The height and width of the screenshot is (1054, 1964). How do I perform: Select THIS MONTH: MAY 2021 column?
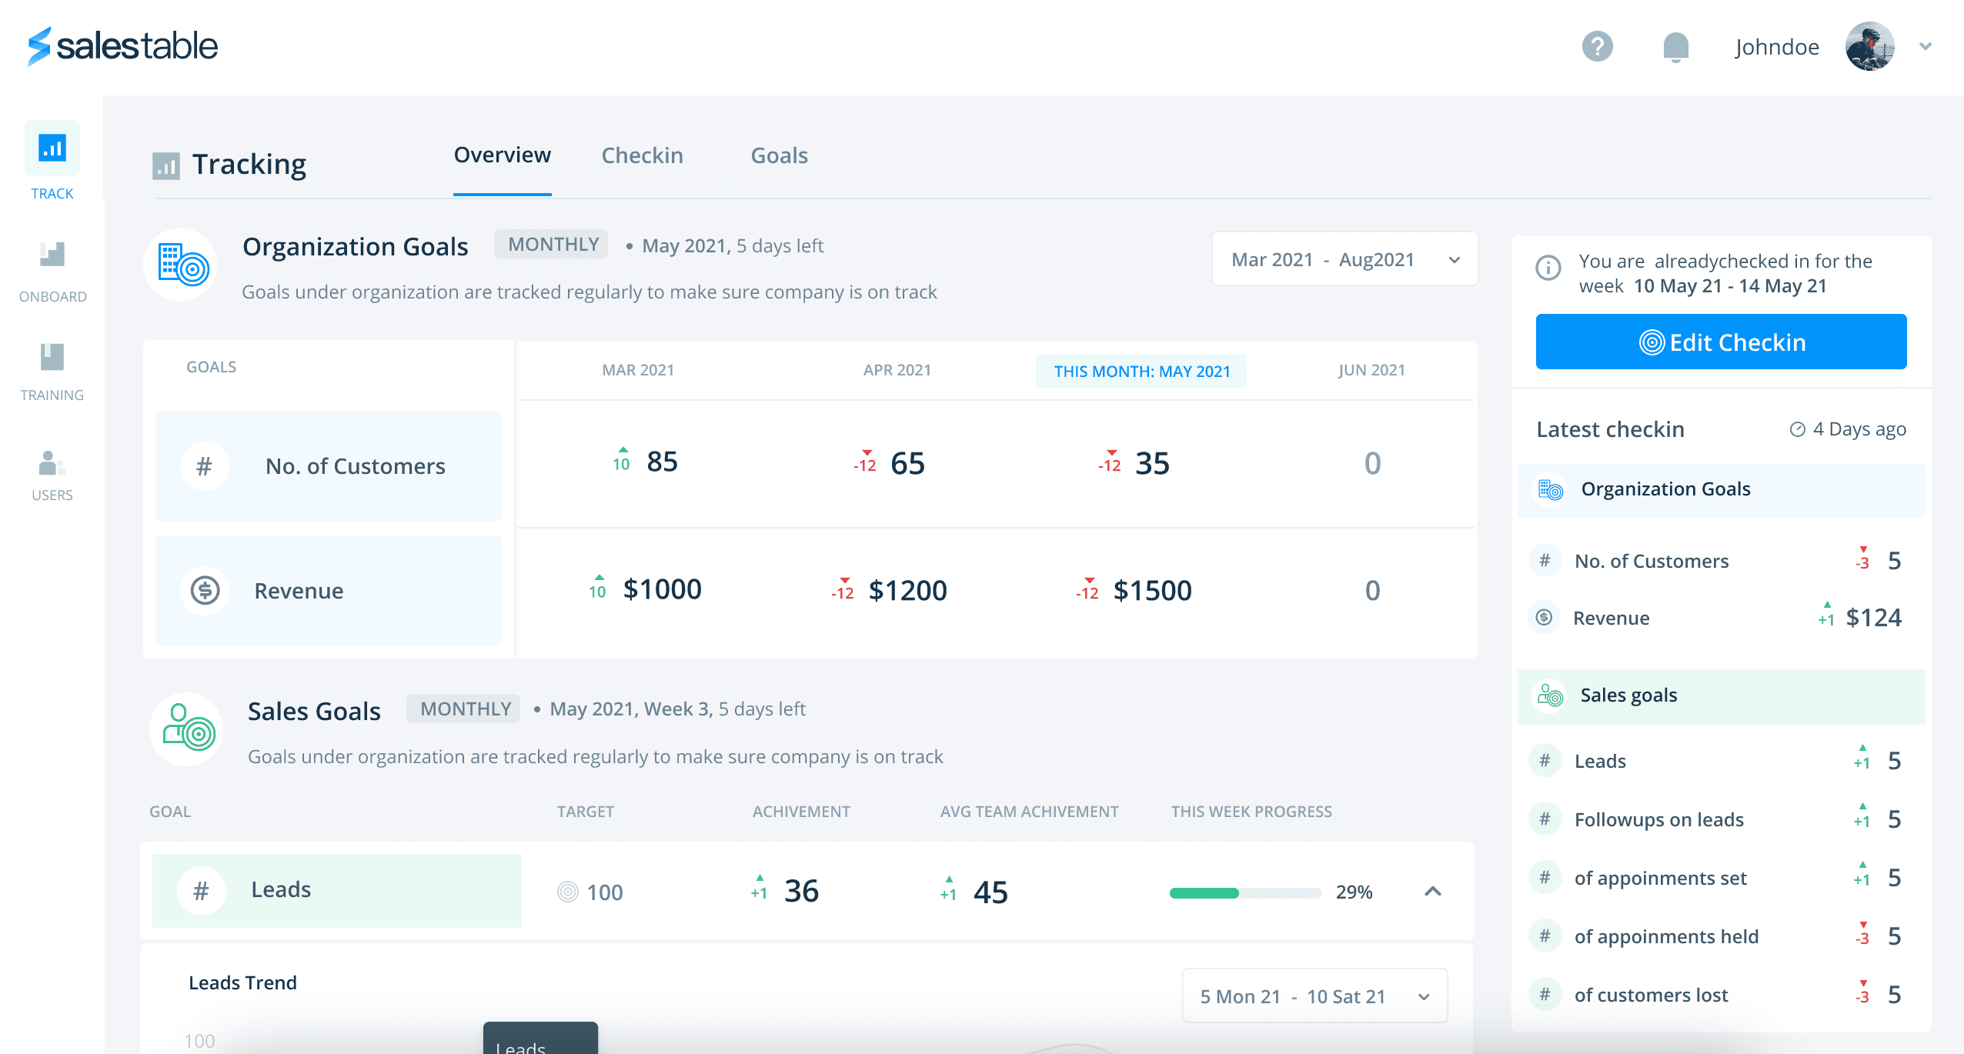(1141, 371)
